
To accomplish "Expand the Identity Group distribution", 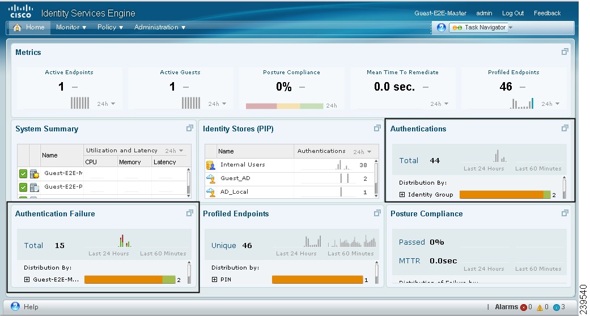I will pos(402,194).
